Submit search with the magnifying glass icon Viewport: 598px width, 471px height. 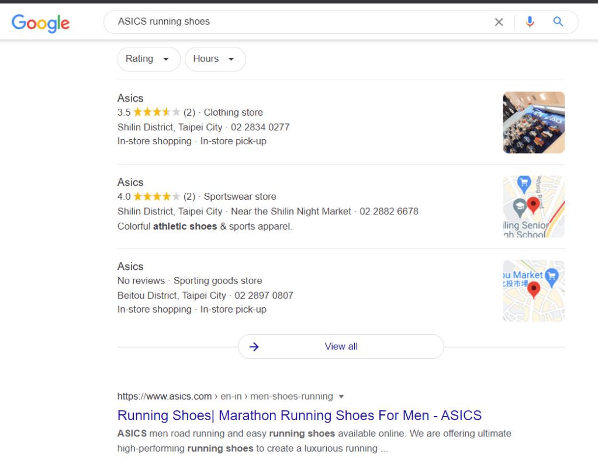point(558,22)
